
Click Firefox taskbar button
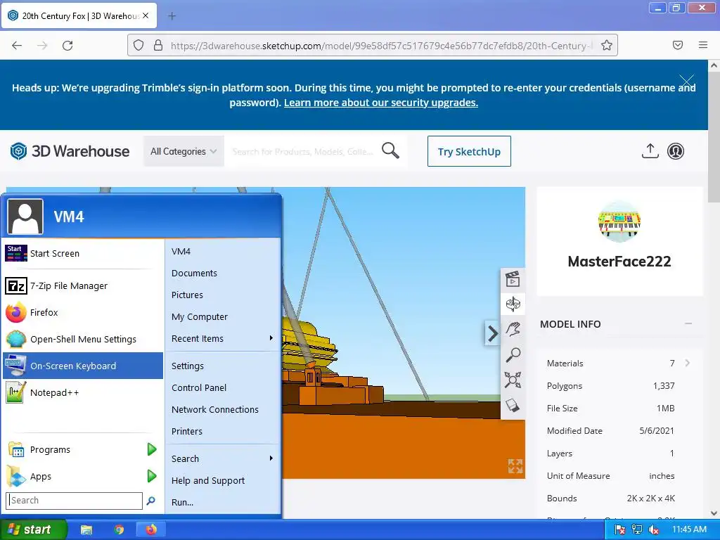pyautogui.click(x=151, y=529)
